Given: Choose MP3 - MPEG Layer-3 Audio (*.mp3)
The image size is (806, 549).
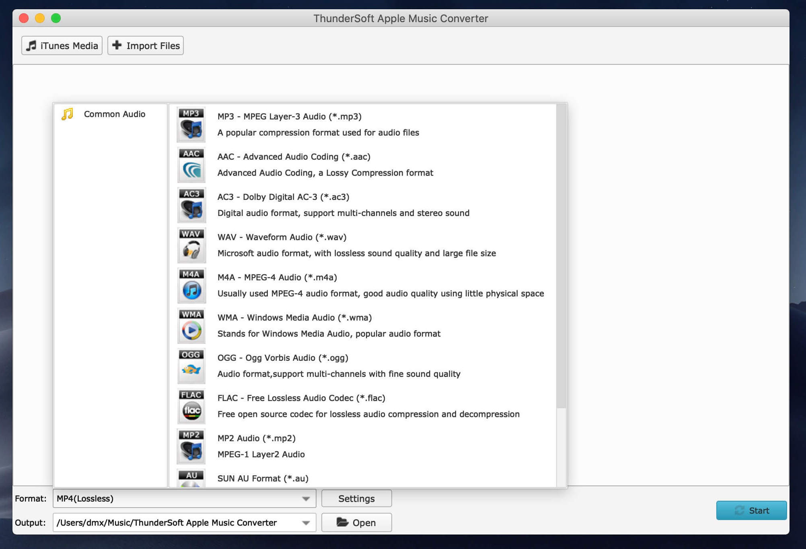Looking at the screenshot, I should pyautogui.click(x=290, y=116).
